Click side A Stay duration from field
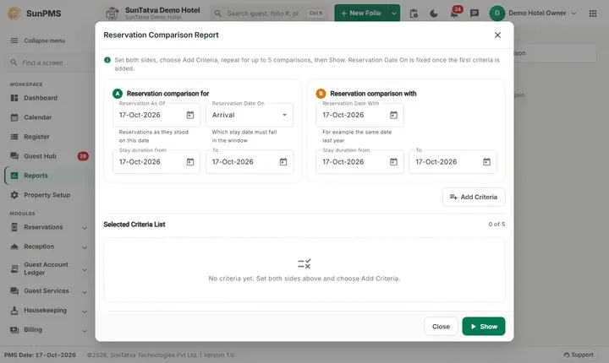This screenshot has width=609, height=363. point(156,162)
